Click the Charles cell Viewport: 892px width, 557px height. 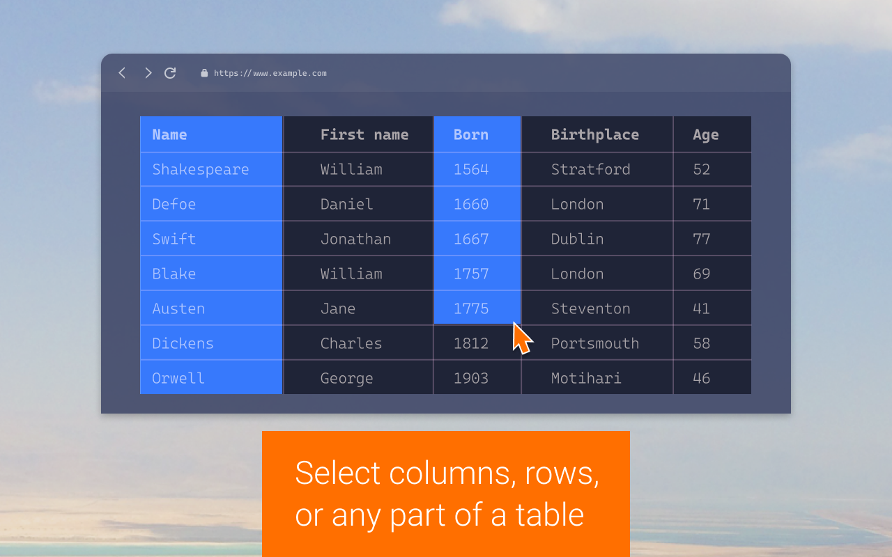[x=358, y=343]
